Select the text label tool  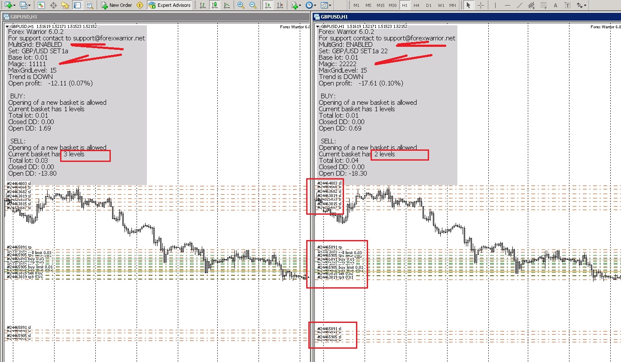tap(567, 5)
